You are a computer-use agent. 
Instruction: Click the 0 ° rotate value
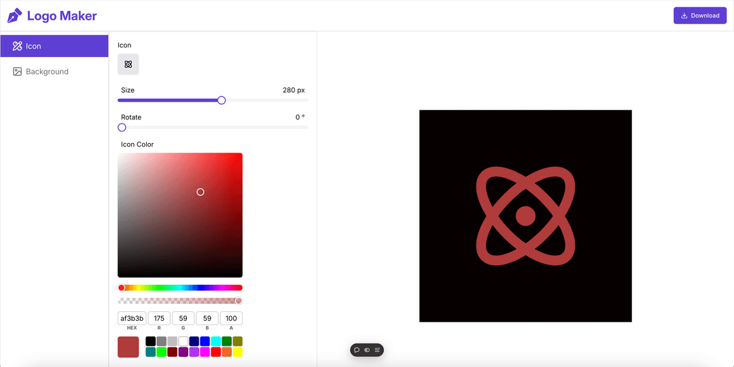(300, 117)
